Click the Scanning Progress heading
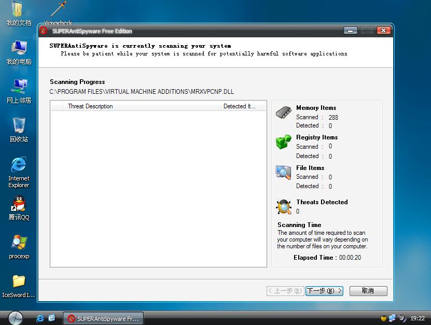This screenshot has height=325, width=431. [x=77, y=82]
